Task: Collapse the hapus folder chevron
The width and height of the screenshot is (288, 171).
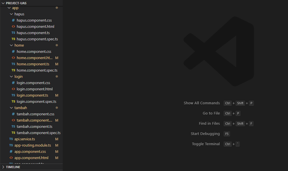Action: point(12,14)
